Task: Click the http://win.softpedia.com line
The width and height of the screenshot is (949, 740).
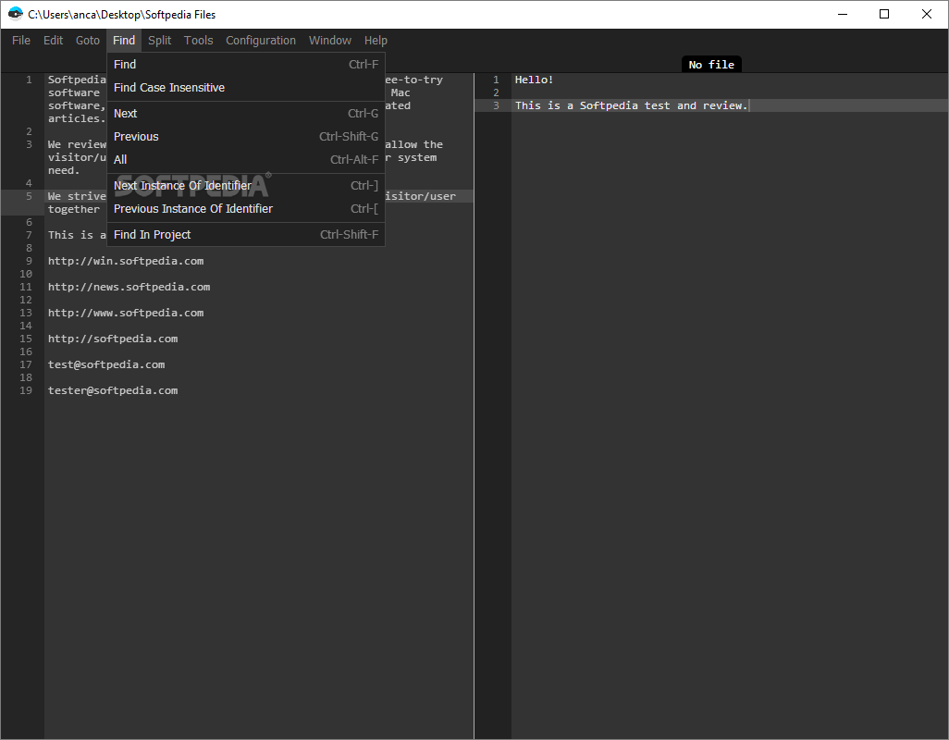Action: click(x=126, y=262)
